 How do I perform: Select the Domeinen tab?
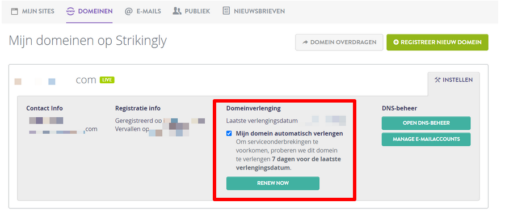tap(89, 11)
